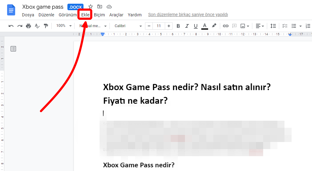Open the document outline panel icon

[x=13, y=48]
